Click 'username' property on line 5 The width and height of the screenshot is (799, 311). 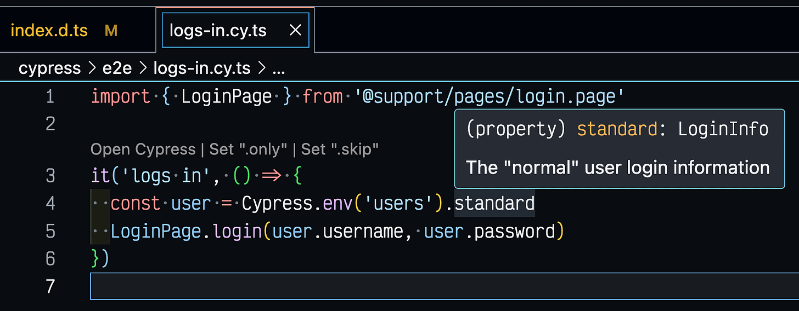coord(363,231)
